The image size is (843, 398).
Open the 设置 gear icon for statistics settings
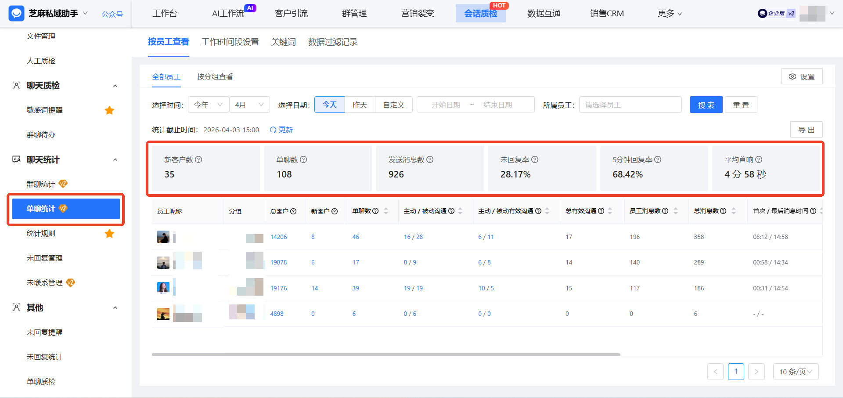coord(793,76)
